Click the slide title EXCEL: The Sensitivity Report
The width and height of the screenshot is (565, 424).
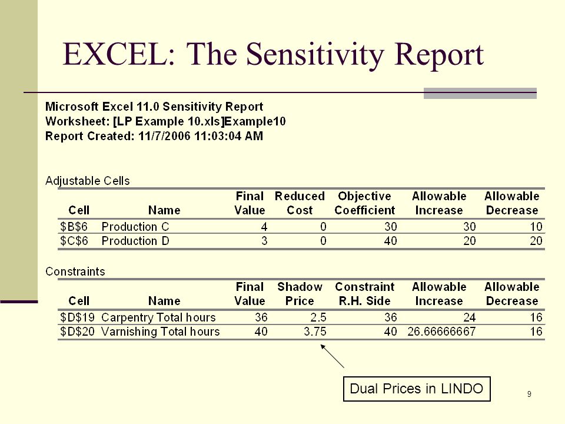pyautogui.click(x=273, y=55)
